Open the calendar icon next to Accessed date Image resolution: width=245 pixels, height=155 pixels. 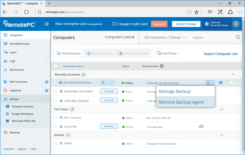pos(162,66)
